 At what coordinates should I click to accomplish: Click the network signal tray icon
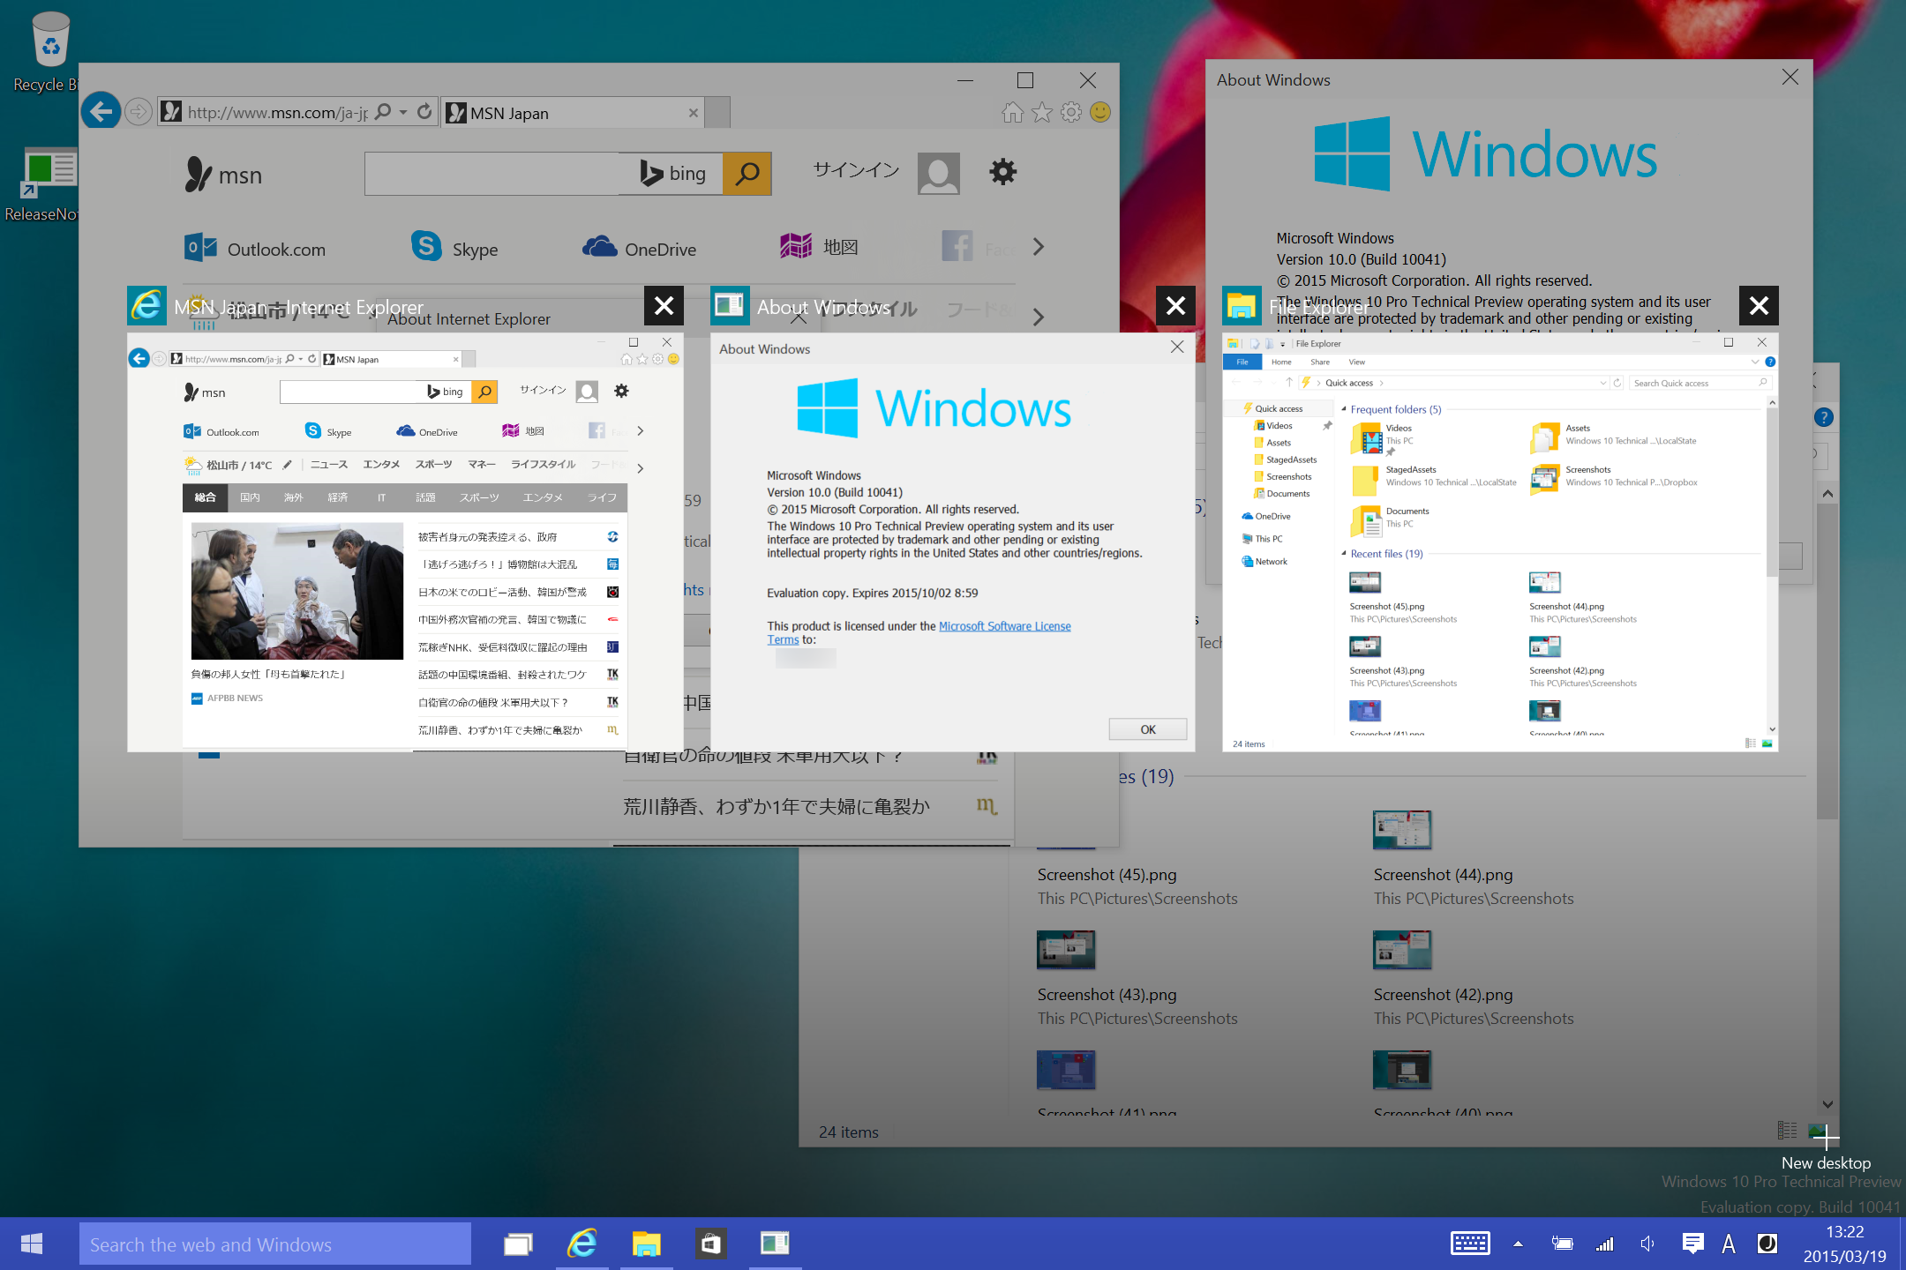pos(1604,1244)
